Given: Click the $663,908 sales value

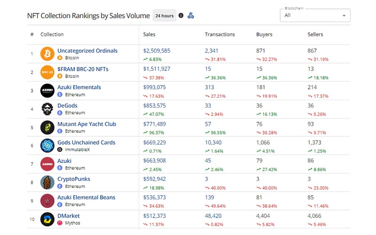Looking at the screenshot, I should (155, 161).
